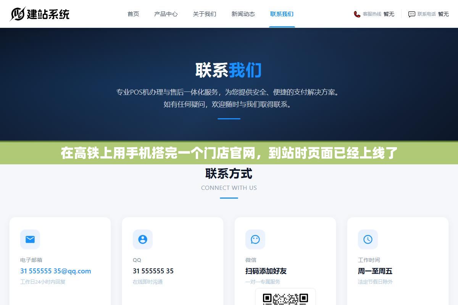The image size is (458, 305).
Task: Click the 专业POS机办理 description line
Action: [228, 92]
